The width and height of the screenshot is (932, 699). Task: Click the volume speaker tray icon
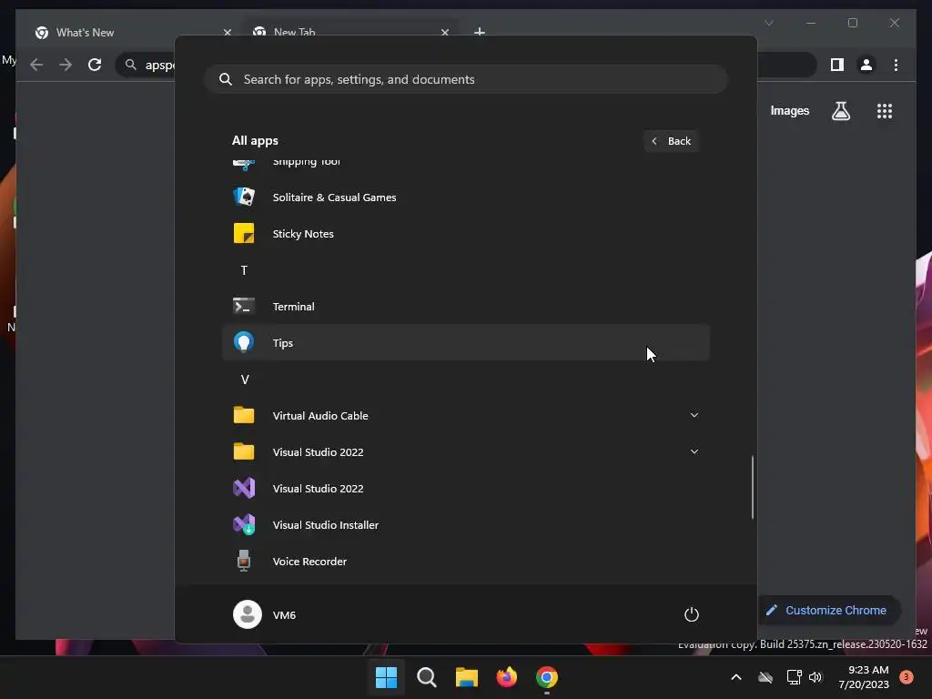815,677
